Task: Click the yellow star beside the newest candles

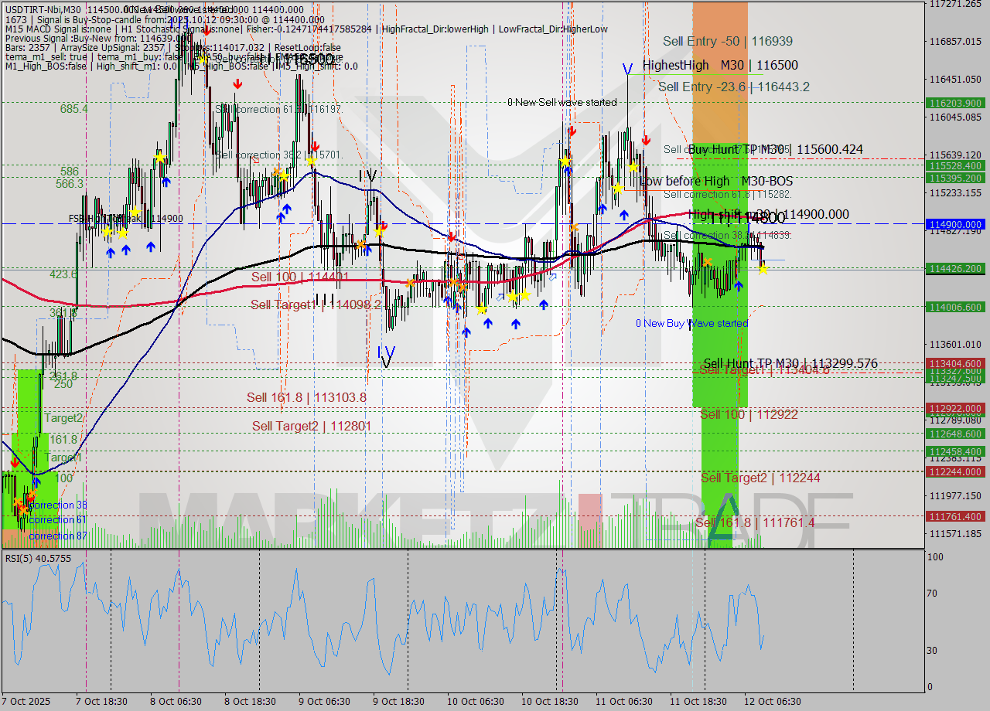Action: (763, 268)
